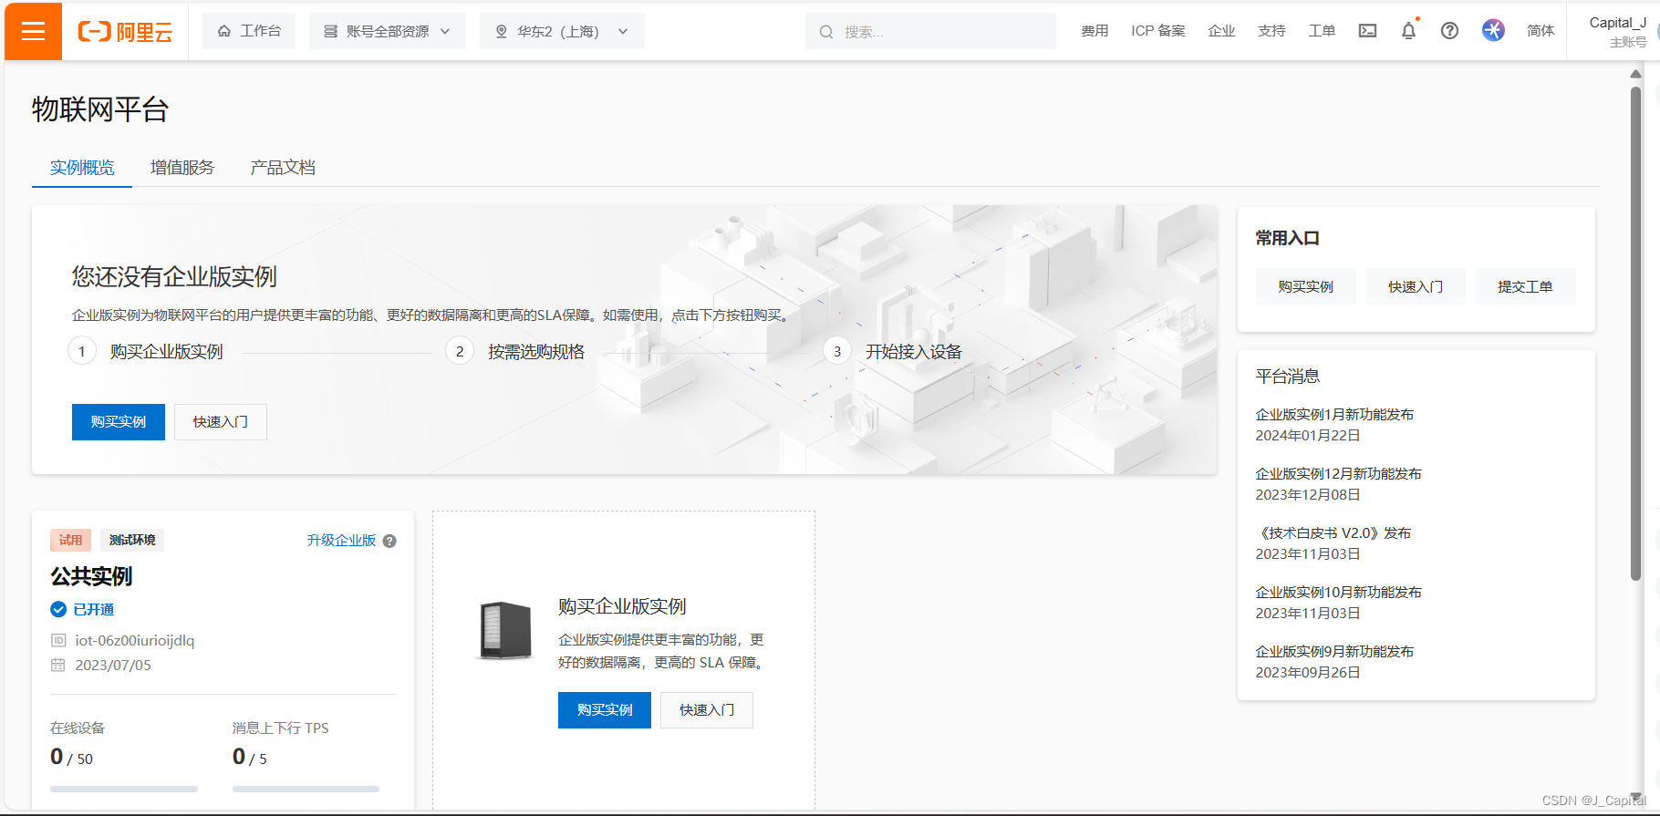
Task: Click the ID icon beside instance ID
Action: pyautogui.click(x=58, y=640)
